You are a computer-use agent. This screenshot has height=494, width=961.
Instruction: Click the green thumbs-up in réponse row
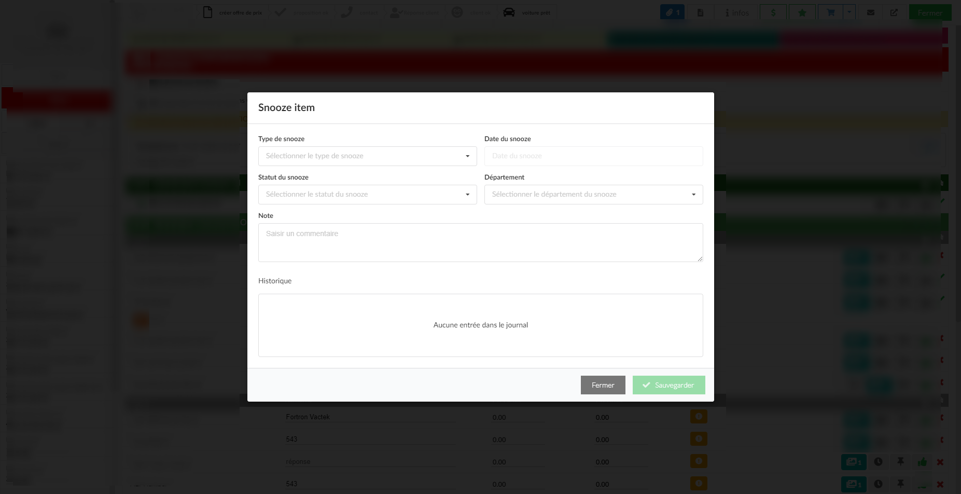click(922, 462)
